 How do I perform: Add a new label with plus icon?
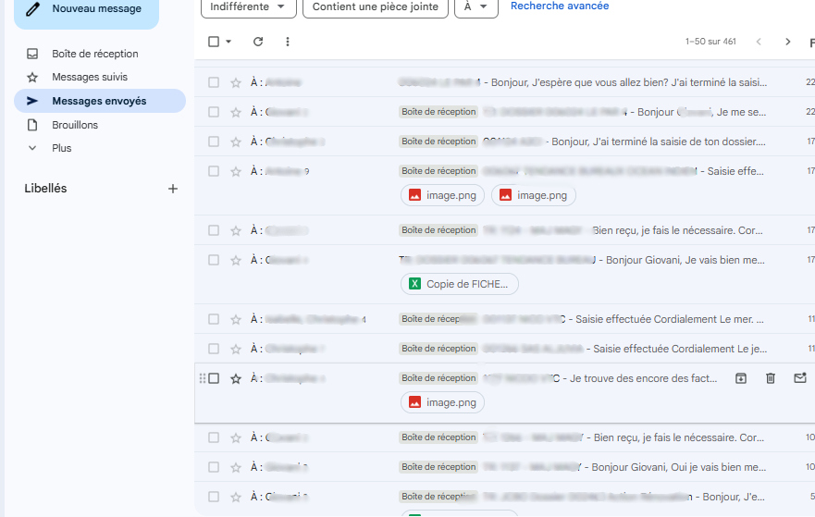[x=173, y=189]
